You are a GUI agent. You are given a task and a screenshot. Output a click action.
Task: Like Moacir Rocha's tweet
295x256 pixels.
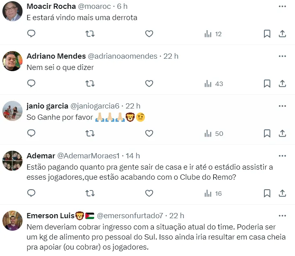tap(149, 34)
